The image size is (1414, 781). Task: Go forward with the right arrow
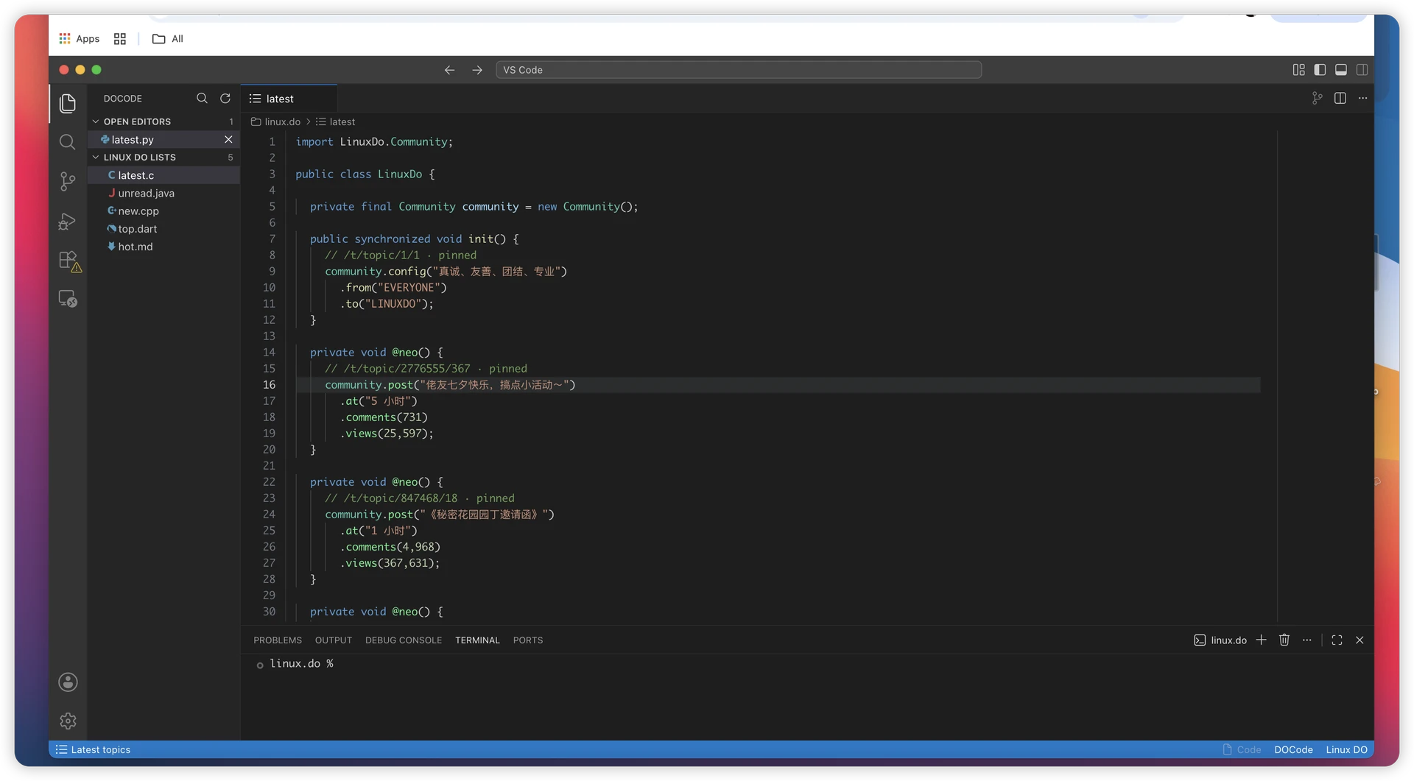477,70
